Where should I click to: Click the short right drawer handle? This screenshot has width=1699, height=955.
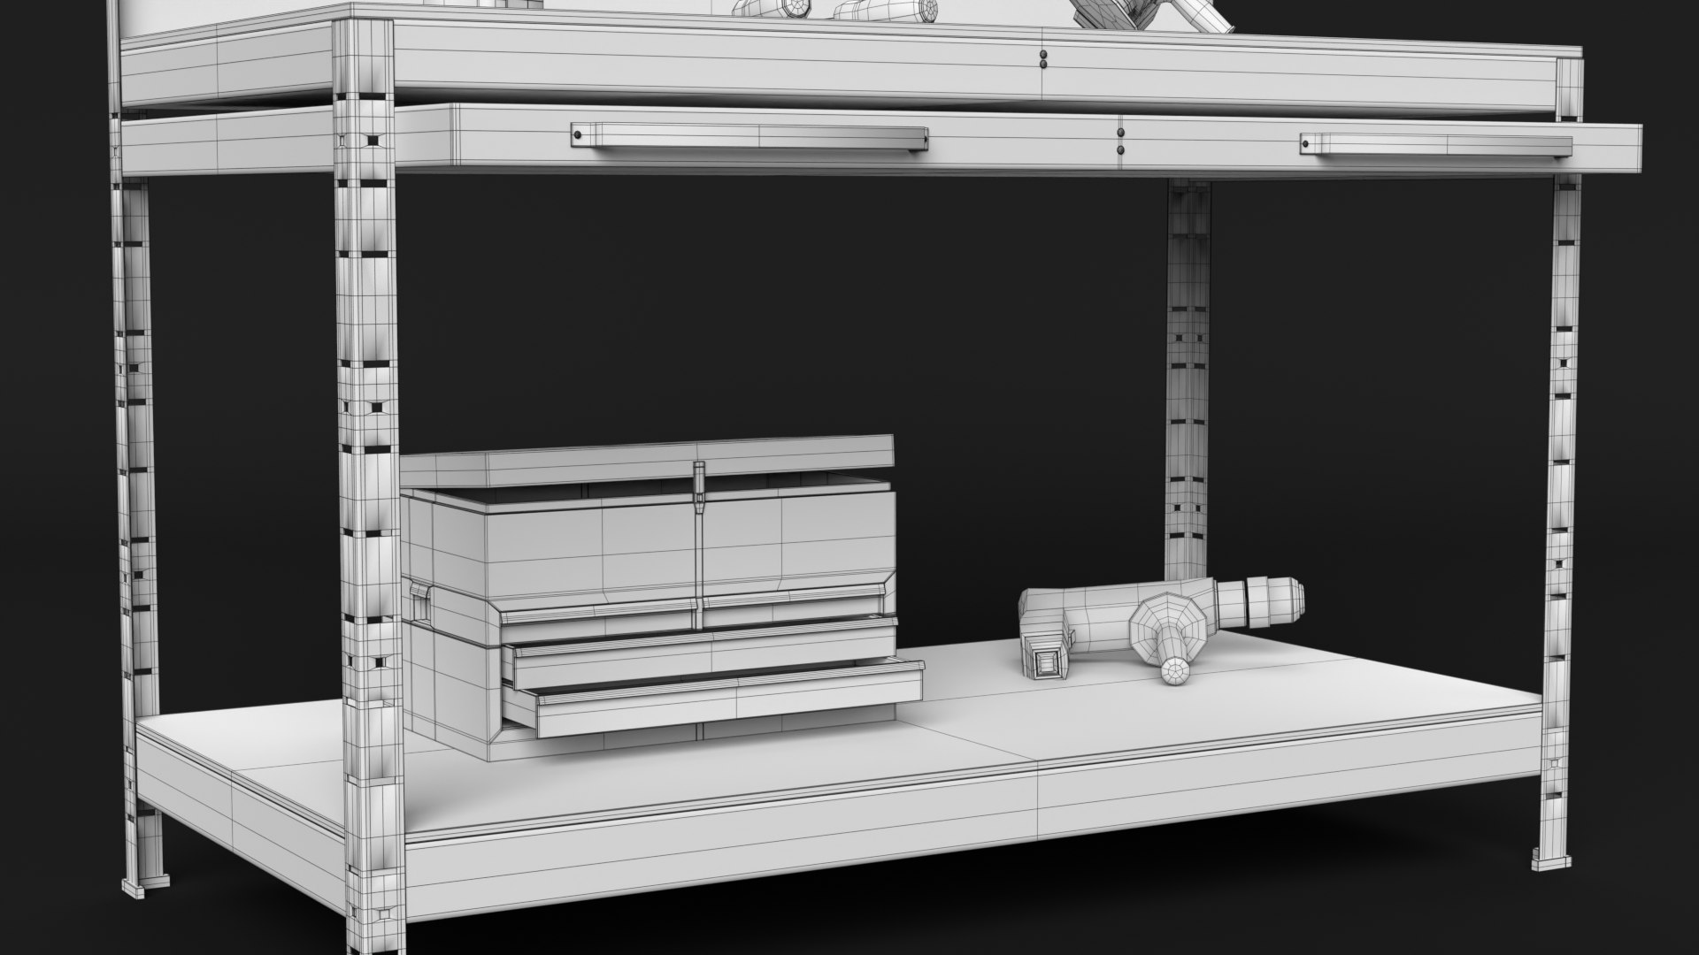point(1437,145)
